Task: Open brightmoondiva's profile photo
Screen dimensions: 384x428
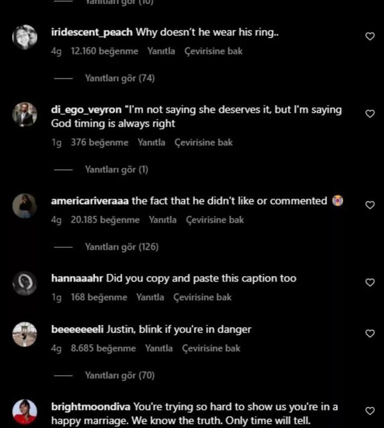Action: pyautogui.click(x=25, y=412)
